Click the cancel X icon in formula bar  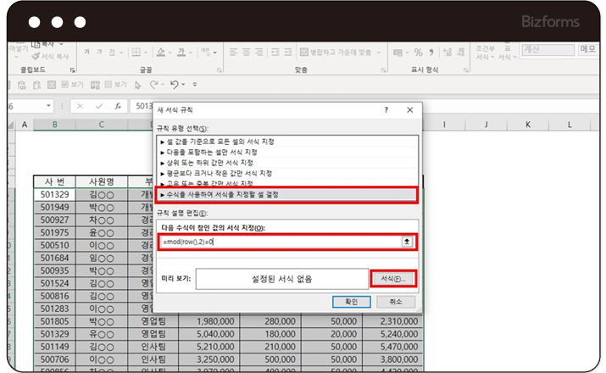tap(80, 106)
